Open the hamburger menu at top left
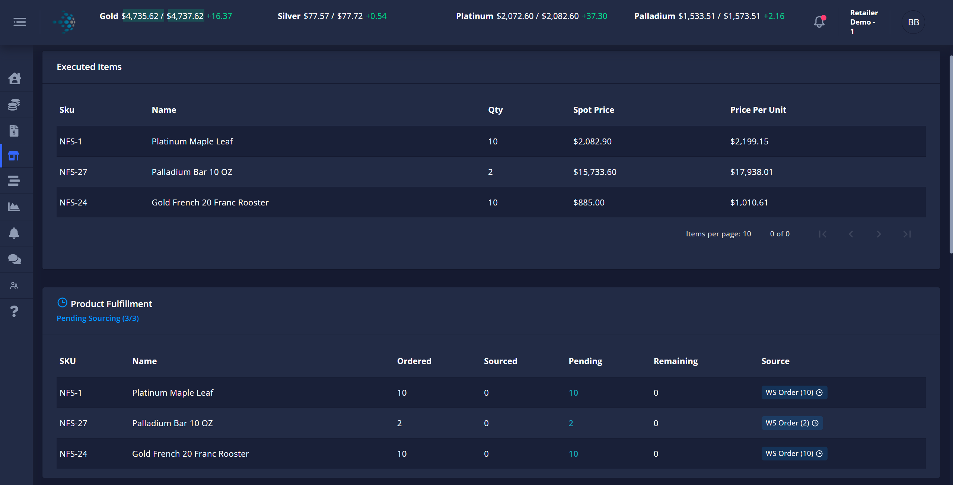 pyautogui.click(x=19, y=22)
